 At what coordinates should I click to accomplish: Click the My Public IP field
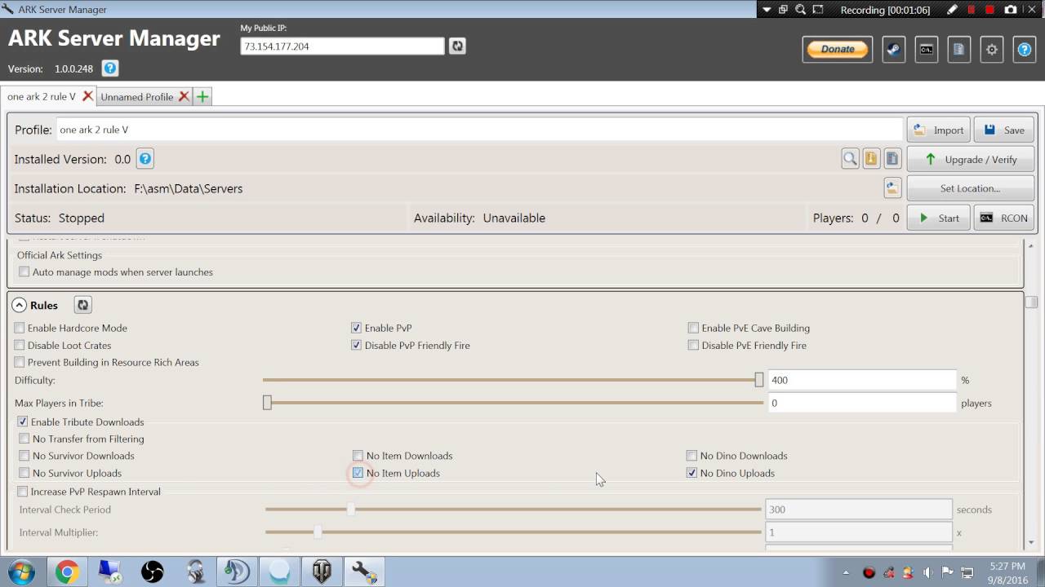[x=342, y=46]
